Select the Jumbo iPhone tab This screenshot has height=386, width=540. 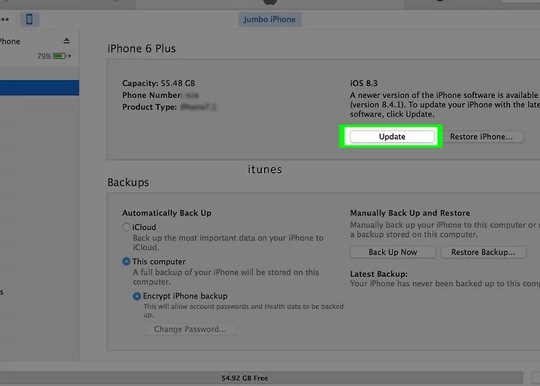270,19
